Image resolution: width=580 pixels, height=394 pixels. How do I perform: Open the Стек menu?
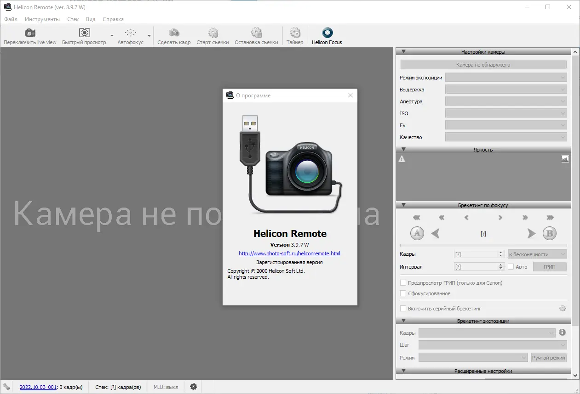73,19
